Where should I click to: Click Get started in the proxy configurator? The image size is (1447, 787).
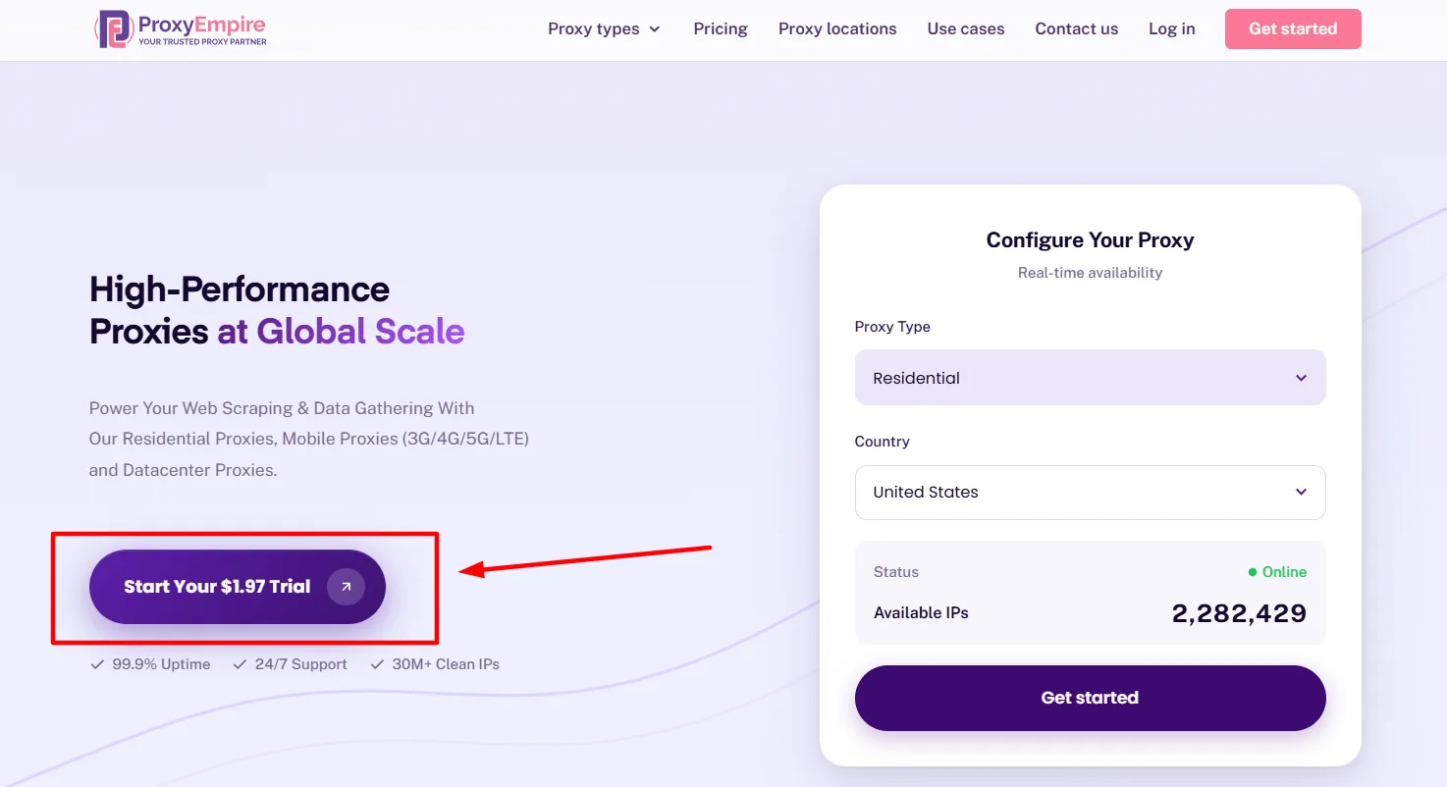click(1090, 698)
